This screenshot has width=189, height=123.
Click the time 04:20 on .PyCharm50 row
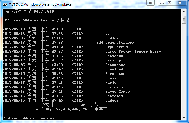point(57,47)
